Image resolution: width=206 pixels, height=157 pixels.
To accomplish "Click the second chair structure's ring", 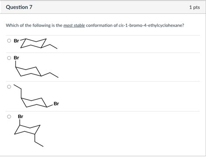I will [x=29, y=71].
